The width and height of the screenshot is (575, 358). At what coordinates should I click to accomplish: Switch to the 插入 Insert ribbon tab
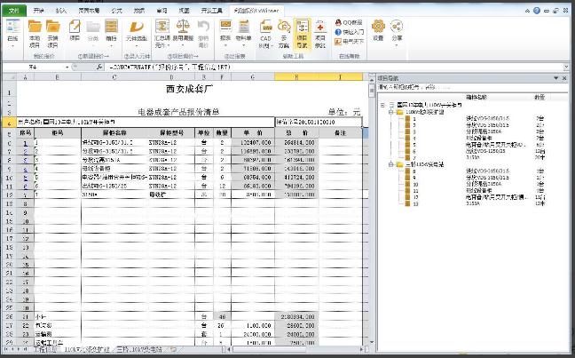coord(61,11)
